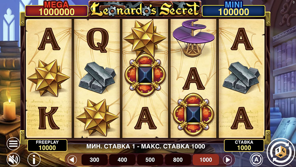Select the highlighted 1000 bet
The height and width of the screenshot is (167, 296).
tap(206, 160)
